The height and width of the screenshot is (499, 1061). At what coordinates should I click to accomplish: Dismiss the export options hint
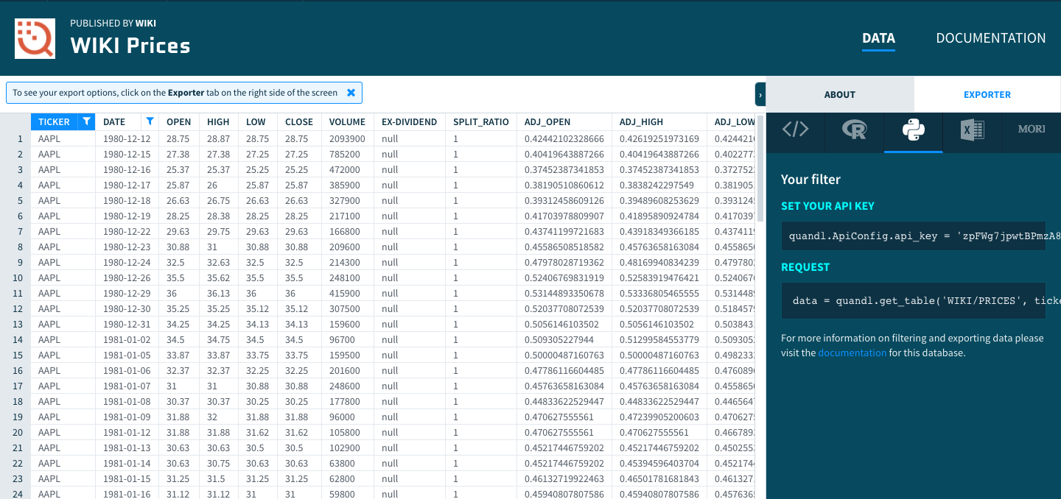pos(351,93)
